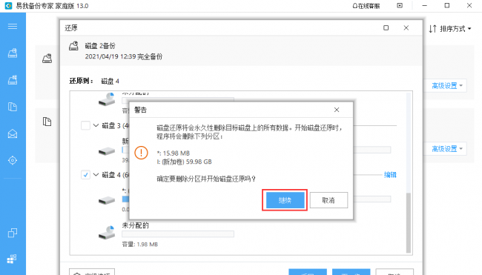Screen dimensions: 482x275
Task: Collapse the 磁盘 4 tree chevron
Action: pyautogui.click(x=96, y=174)
